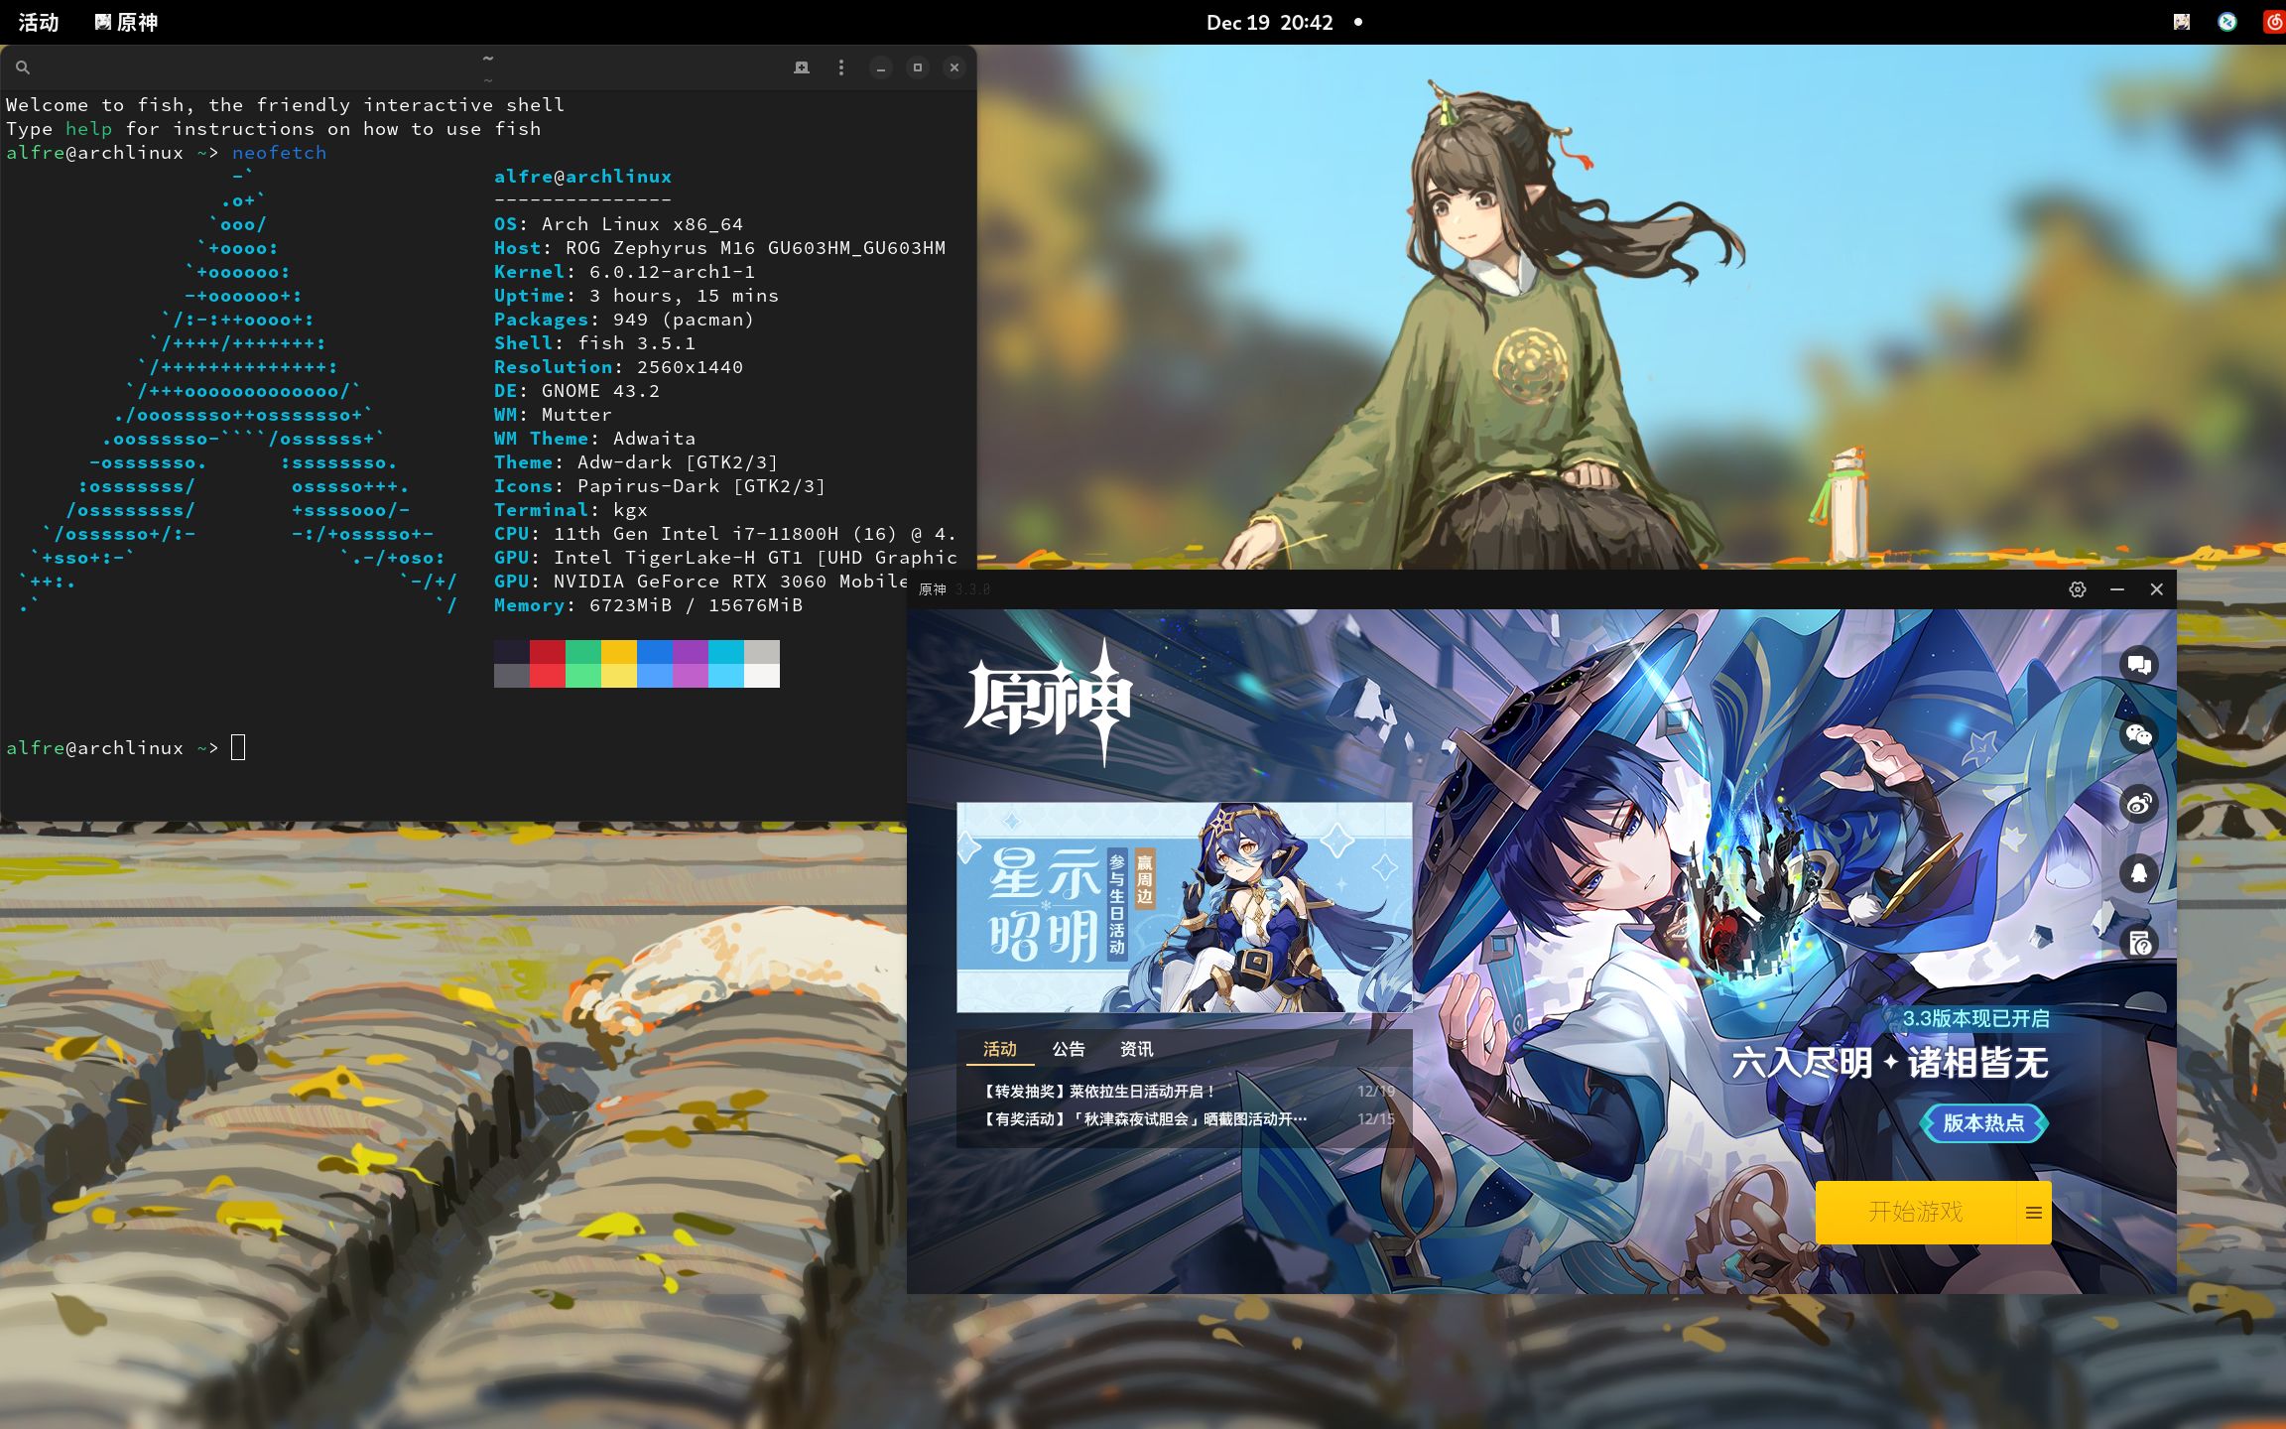Viewport: 2286px width, 1429px height.
Task: Click 'Packages: 949 (pacman)' line
Action: pos(624,319)
